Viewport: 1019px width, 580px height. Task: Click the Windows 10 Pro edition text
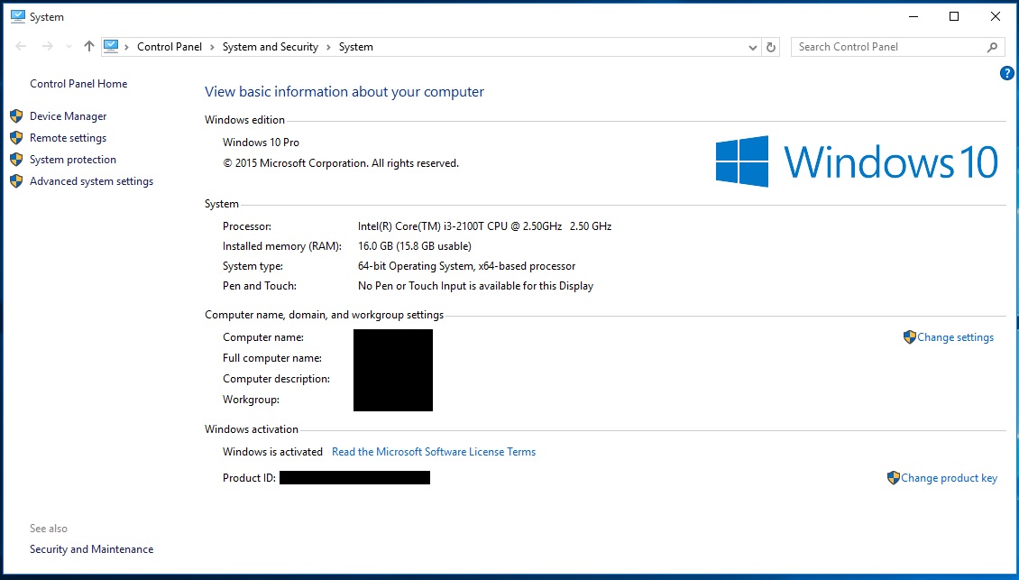click(262, 143)
